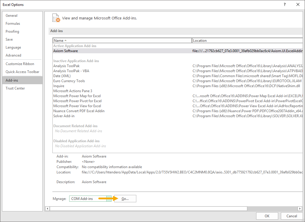Select the Inquire add-in row

coord(178,86)
